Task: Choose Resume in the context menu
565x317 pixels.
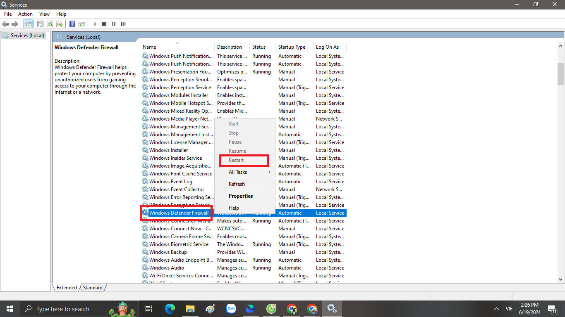Action: pyautogui.click(x=244, y=151)
